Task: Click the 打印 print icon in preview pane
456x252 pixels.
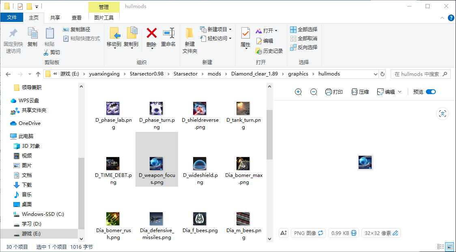Action: click(334, 92)
